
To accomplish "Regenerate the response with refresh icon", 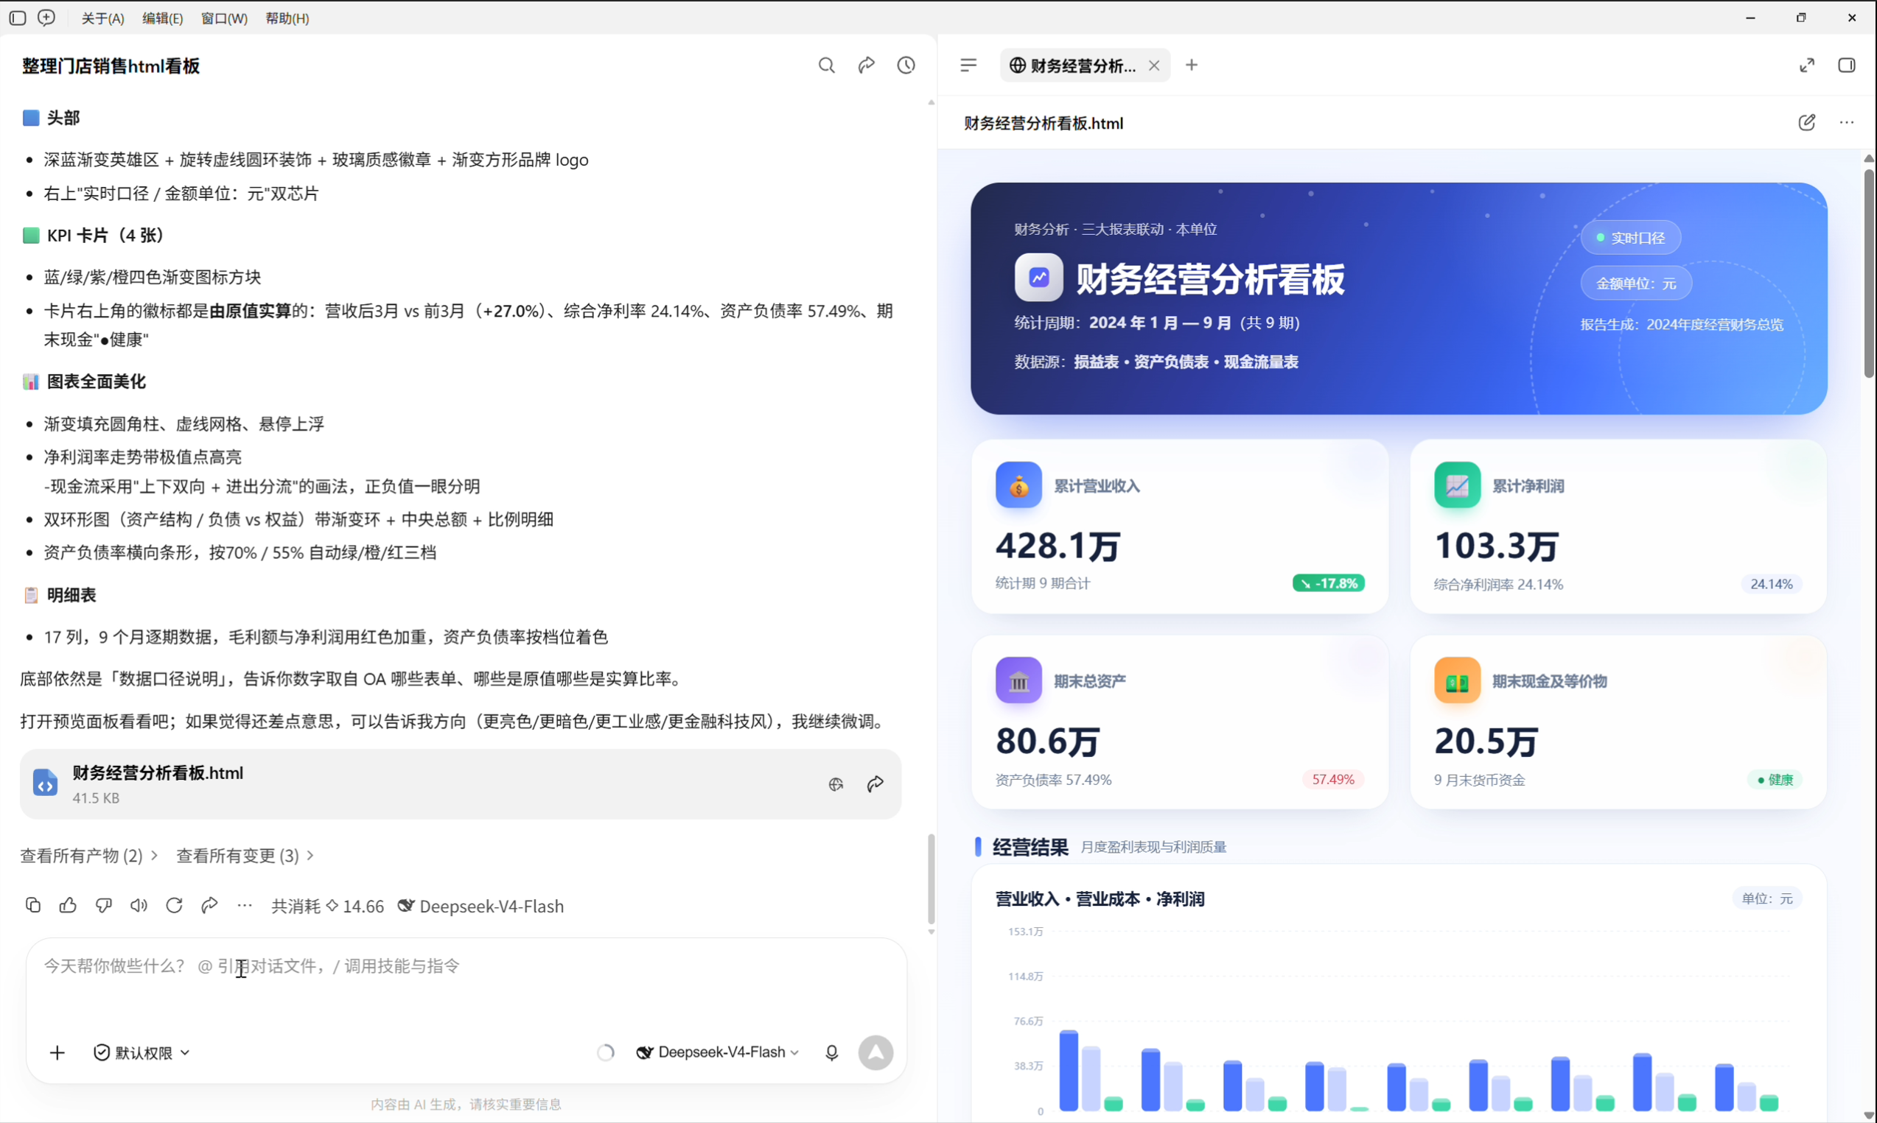I will click(174, 905).
